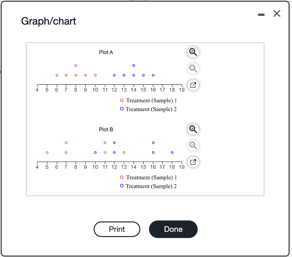Zoom in on Plot A
This screenshot has height=257, width=292.
point(193,52)
